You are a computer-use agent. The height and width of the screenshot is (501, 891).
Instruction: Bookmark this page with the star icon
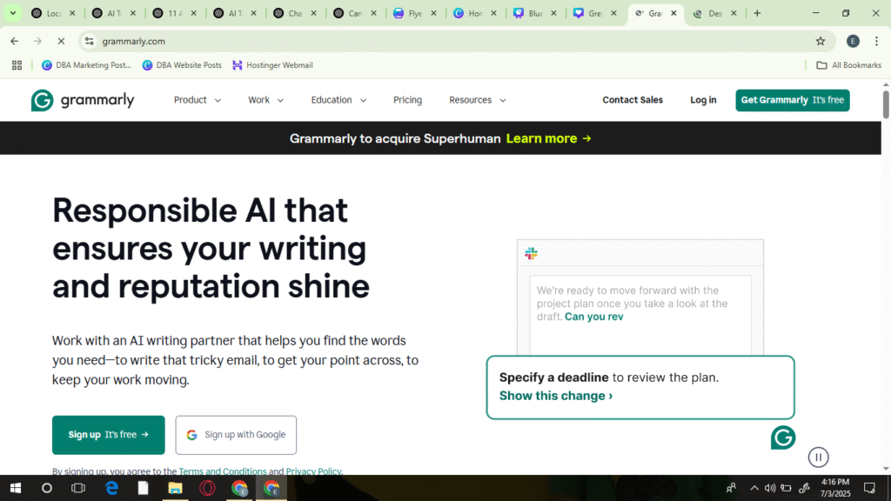(x=820, y=41)
